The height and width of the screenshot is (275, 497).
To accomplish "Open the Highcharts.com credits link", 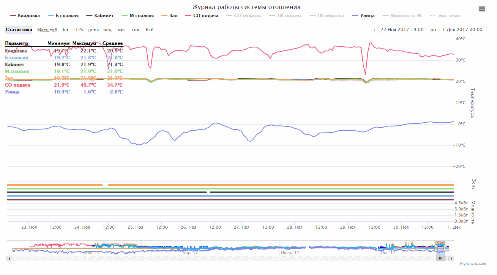I will point(473,264).
